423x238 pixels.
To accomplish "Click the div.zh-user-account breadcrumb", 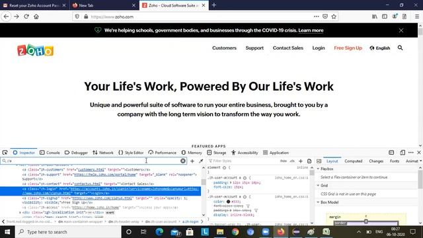I will [x=161, y=221].
